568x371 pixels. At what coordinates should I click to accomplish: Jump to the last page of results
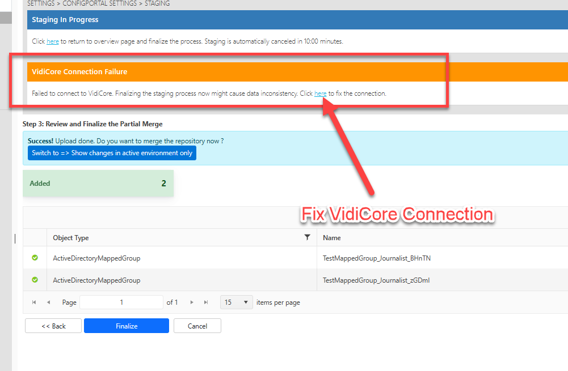tap(206, 302)
